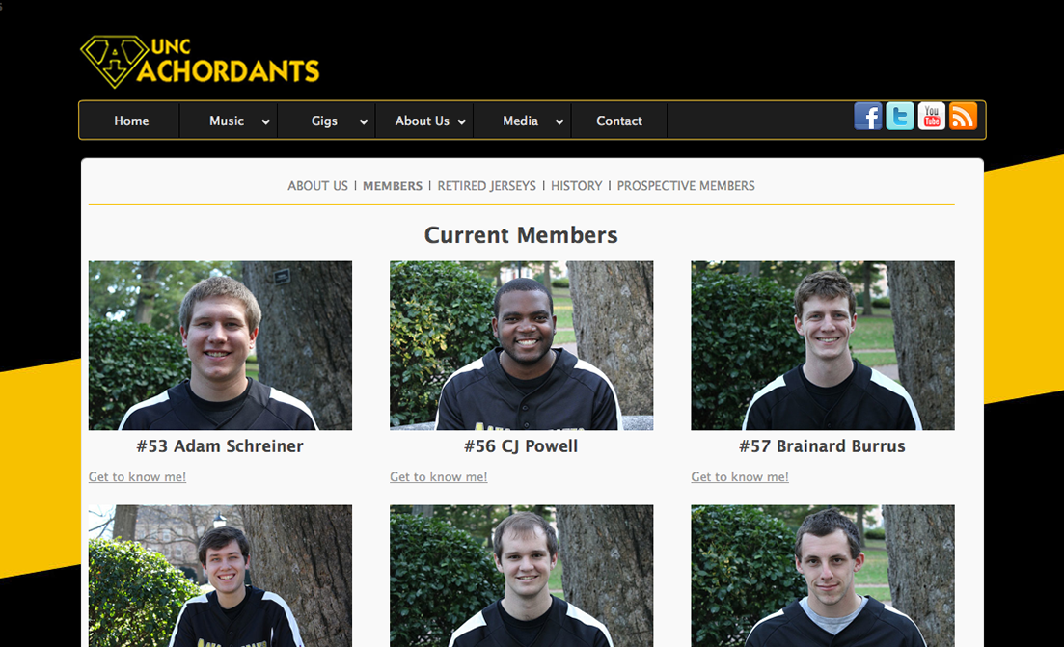The height and width of the screenshot is (647, 1064).
Task: Select the History sub-navigation link
Action: 576,186
